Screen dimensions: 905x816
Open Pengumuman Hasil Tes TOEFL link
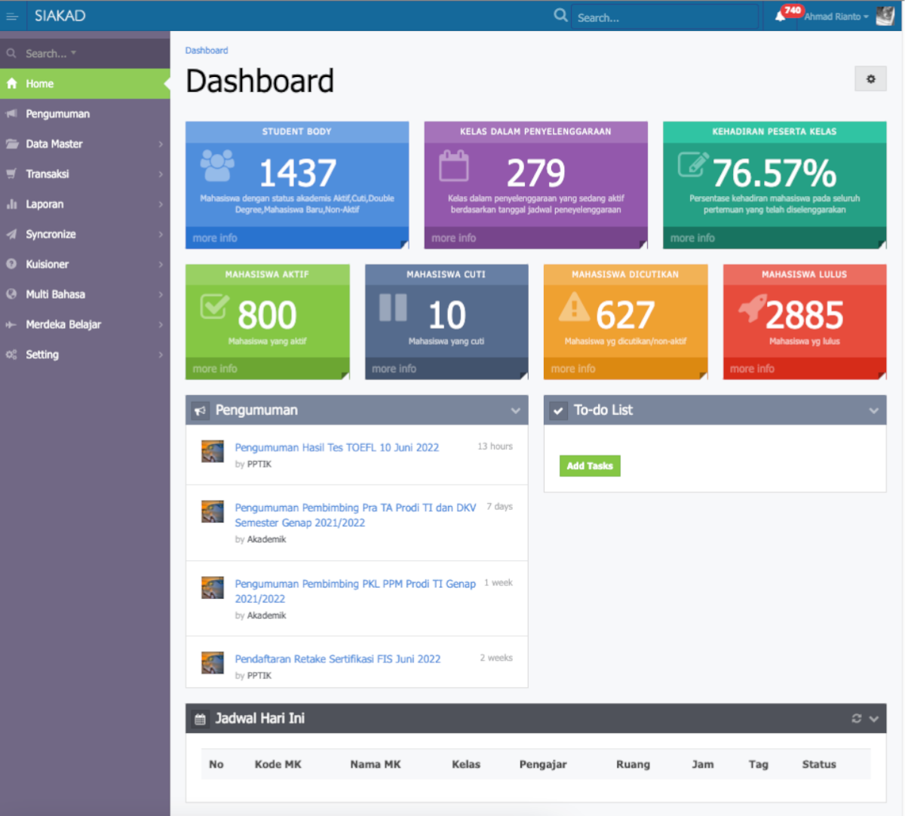[336, 447]
